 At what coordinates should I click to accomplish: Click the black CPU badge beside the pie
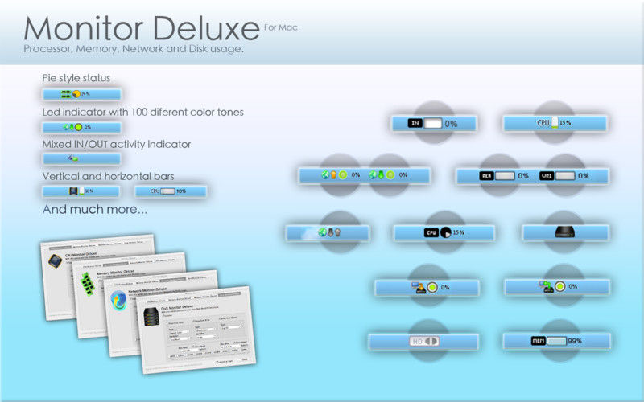pos(431,232)
